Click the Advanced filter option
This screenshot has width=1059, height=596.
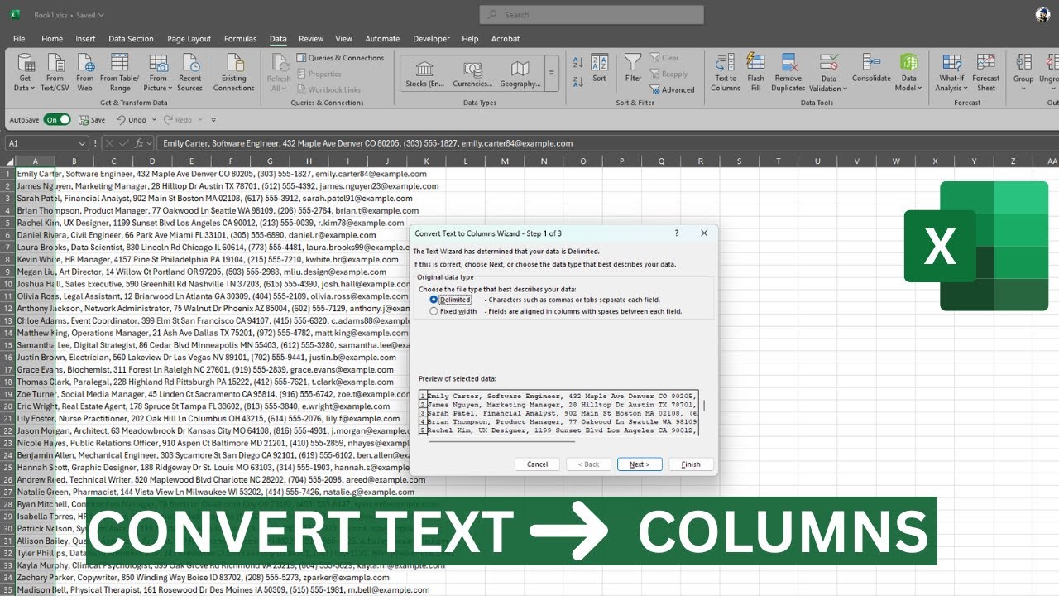point(672,89)
